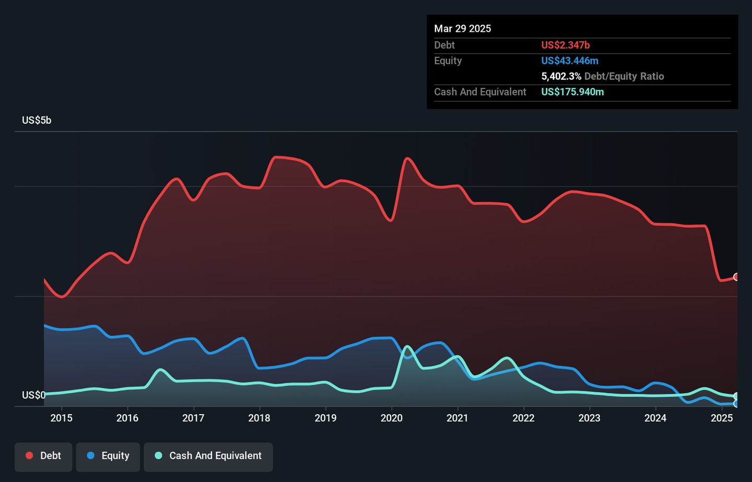Click the 2015 label on the x-axis
Image resolution: width=752 pixels, height=482 pixels.
[x=62, y=418]
